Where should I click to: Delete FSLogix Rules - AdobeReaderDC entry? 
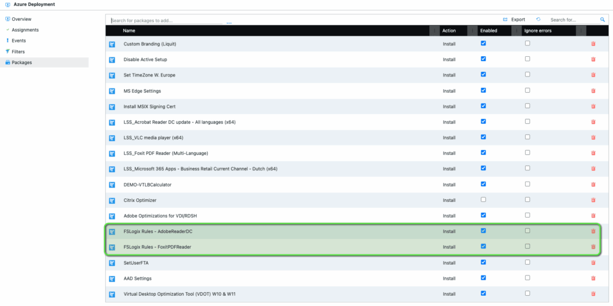pos(593,231)
